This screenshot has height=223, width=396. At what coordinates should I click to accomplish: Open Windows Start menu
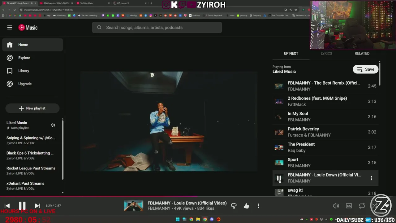coord(178,220)
